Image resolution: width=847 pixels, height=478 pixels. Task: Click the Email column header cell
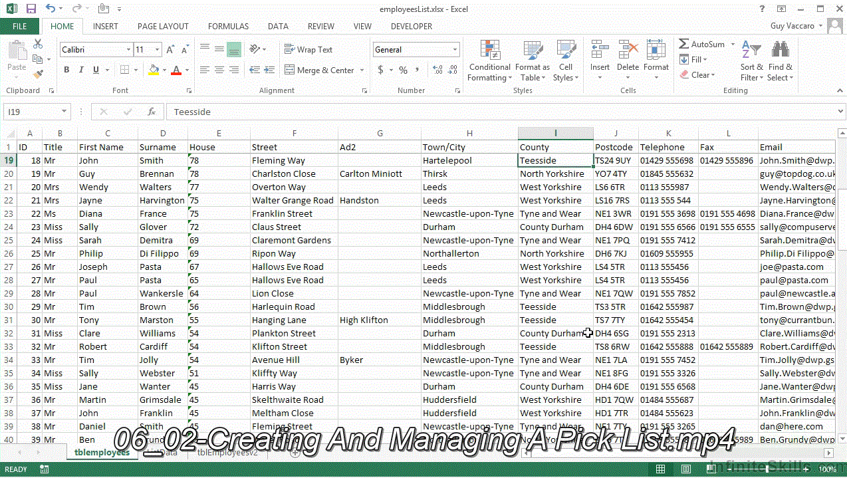tap(796, 147)
